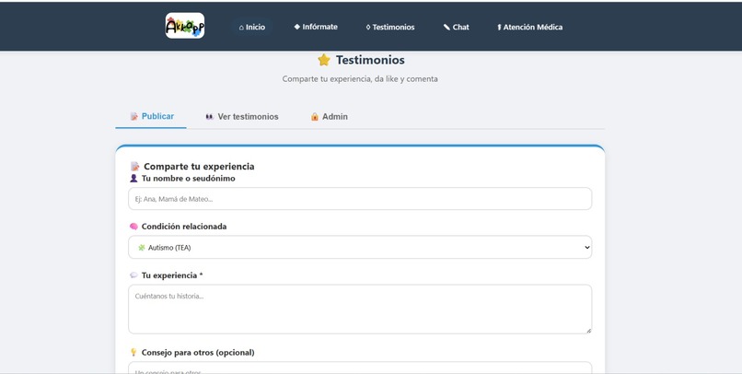Select the Publicar tab
Viewport: 742px width, 374px height.
(x=151, y=116)
